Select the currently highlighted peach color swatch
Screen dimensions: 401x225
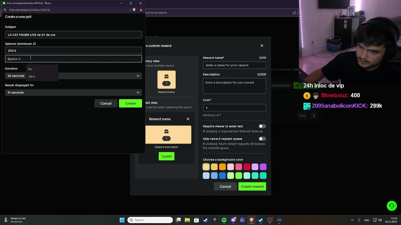point(206,167)
